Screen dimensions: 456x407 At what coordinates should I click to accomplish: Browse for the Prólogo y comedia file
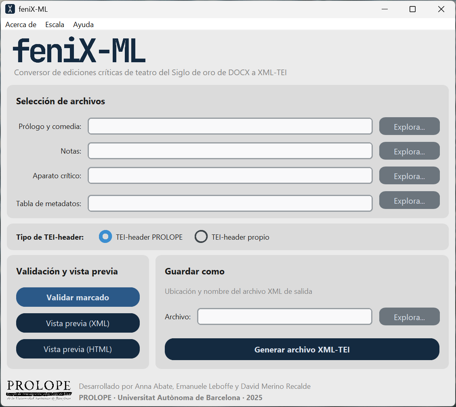(409, 127)
